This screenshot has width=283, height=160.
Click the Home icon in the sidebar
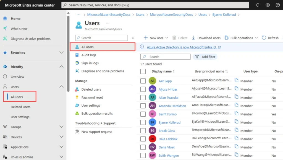coord(5,19)
